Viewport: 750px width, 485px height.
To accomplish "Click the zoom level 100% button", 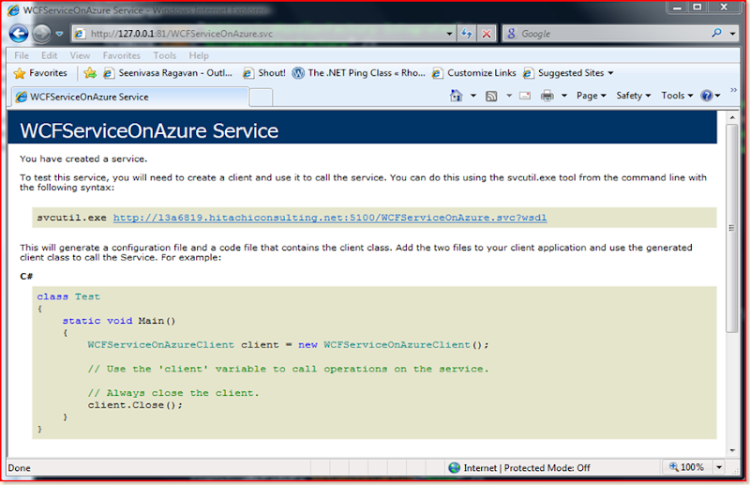I will [x=686, y=467].
